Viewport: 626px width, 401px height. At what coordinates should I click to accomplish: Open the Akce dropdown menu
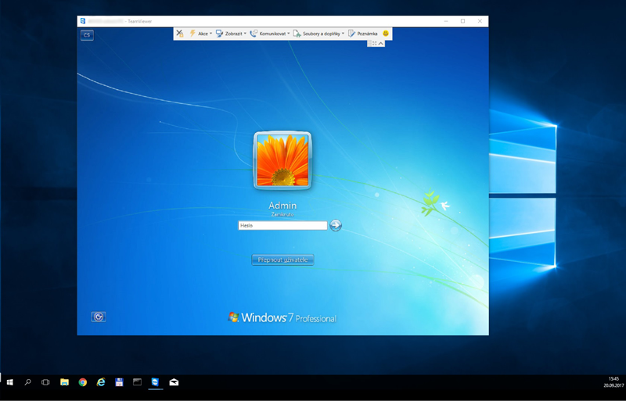[200, 34]
